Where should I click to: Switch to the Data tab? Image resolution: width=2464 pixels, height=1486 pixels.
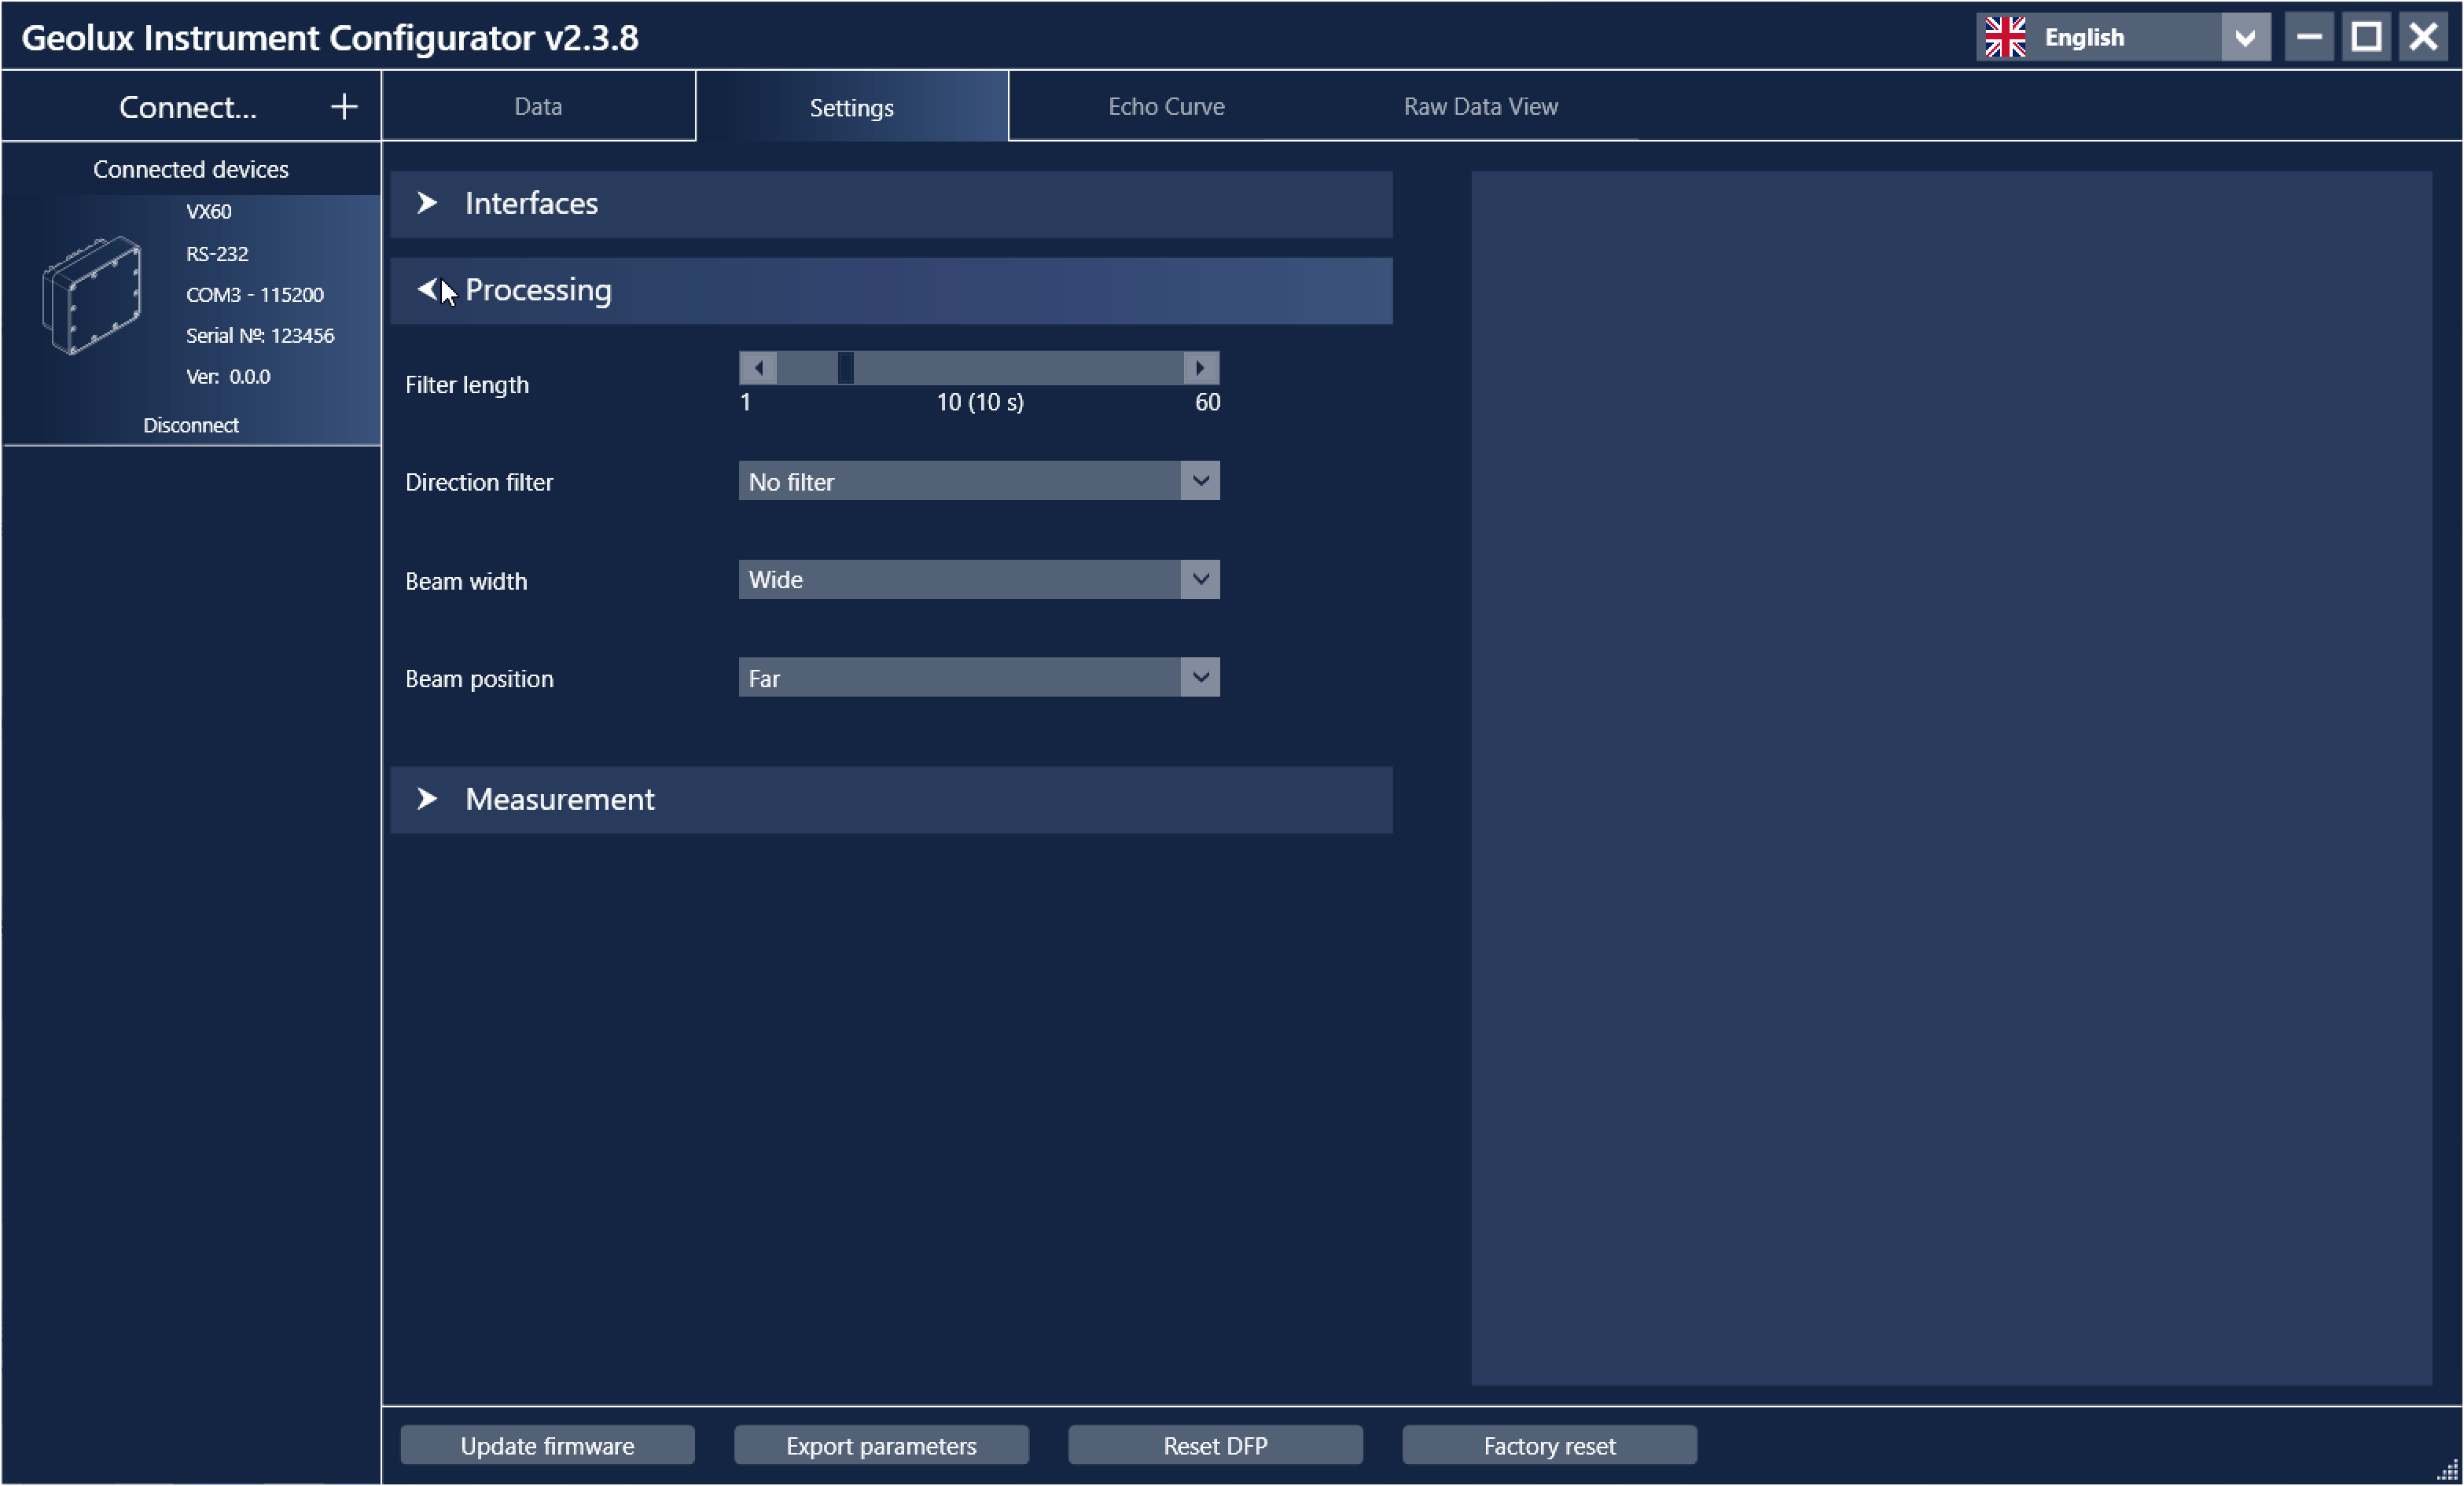click(x=538, y=106)
